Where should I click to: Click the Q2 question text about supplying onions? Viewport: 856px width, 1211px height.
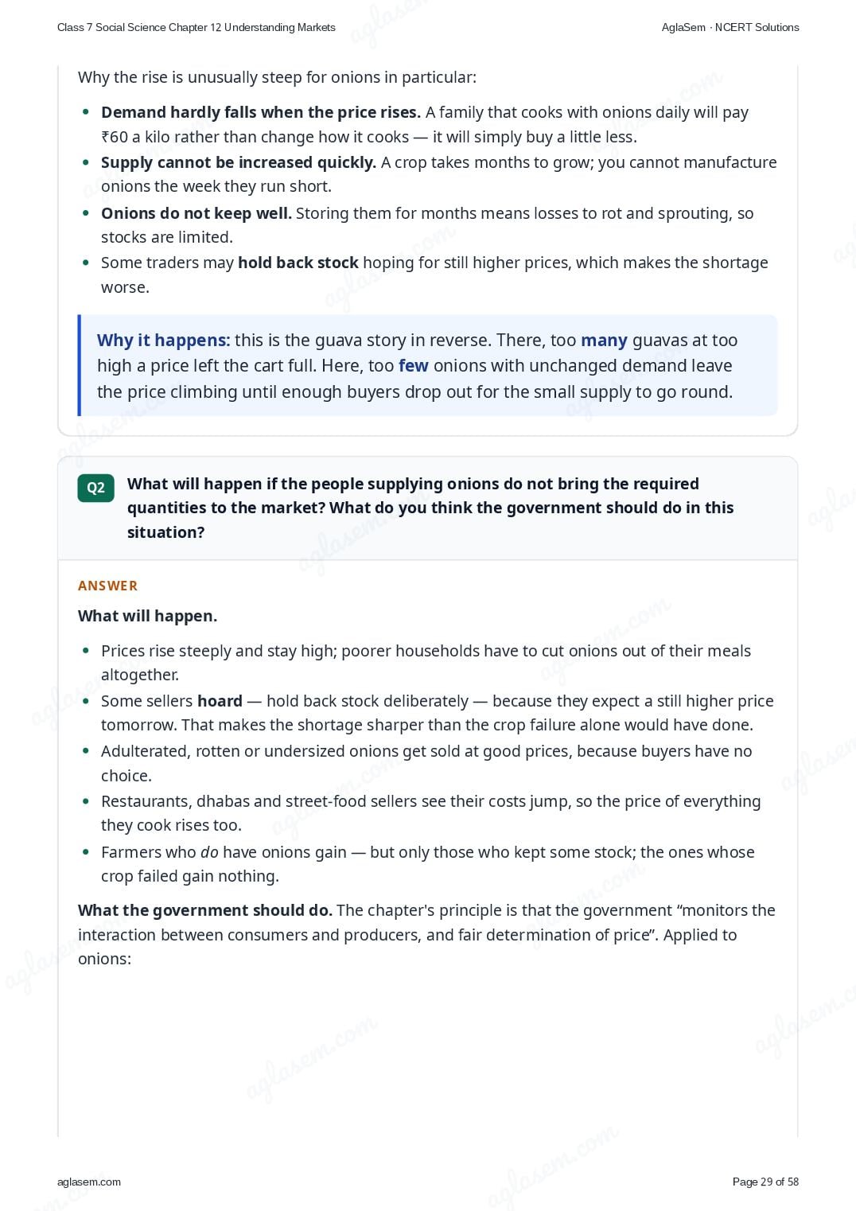[430, 508]
